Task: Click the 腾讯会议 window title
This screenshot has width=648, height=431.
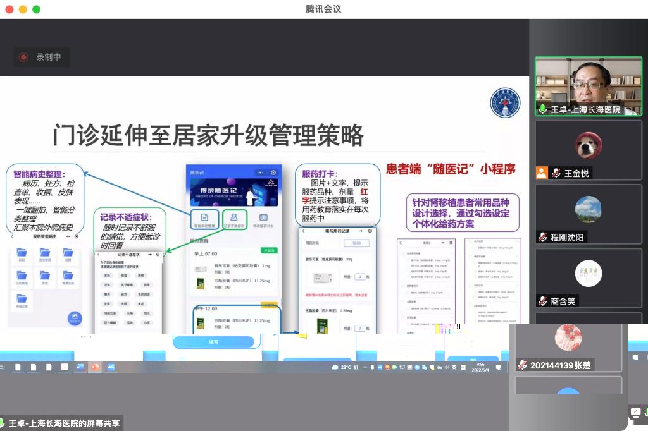Action: pyautogui.click(x=323, y=9)
